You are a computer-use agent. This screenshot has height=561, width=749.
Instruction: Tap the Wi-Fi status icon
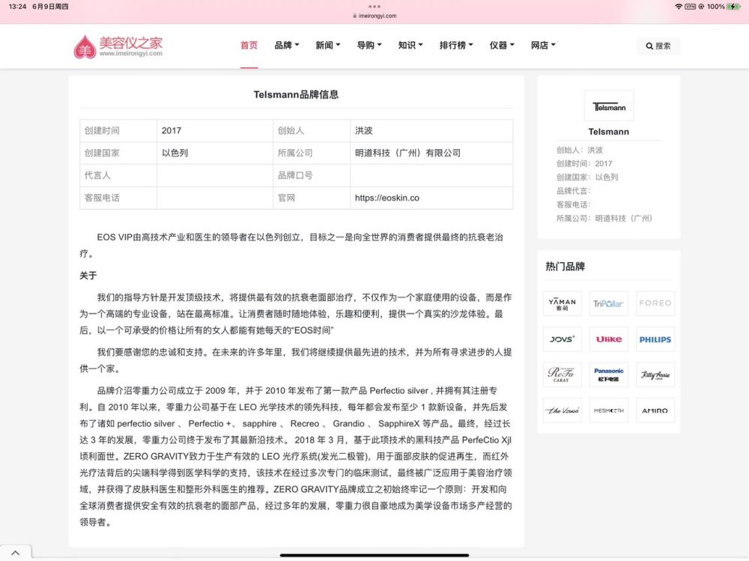[679, 7]
